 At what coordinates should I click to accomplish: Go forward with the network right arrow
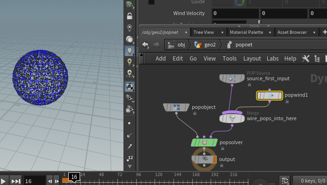coord(156,45)
